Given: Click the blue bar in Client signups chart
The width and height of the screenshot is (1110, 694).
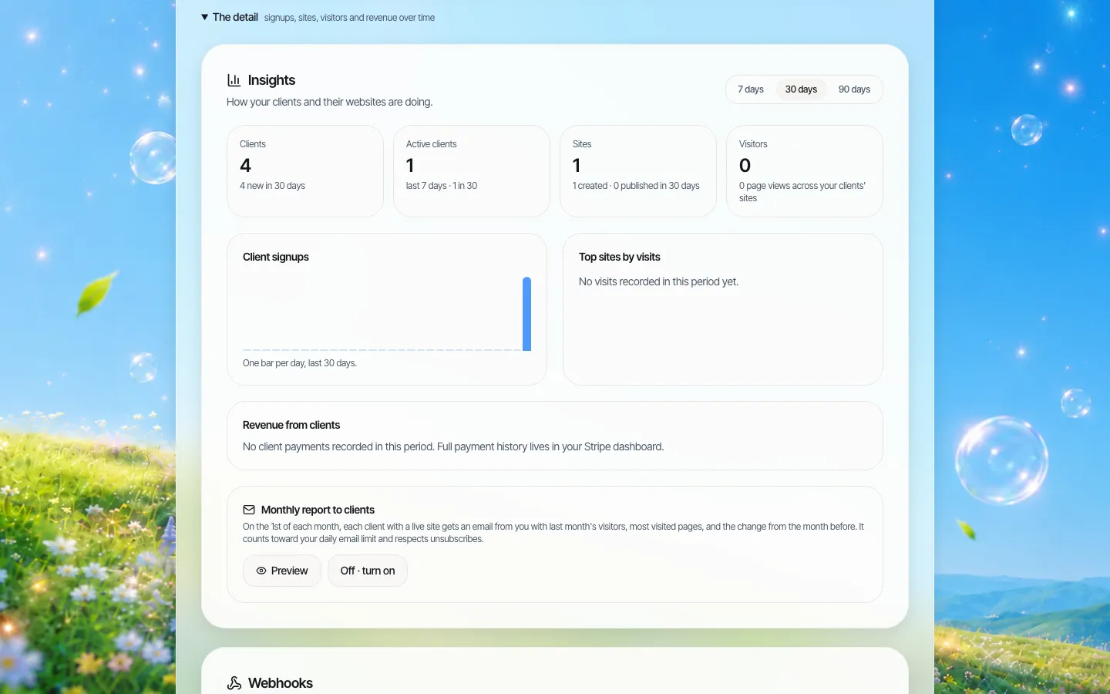Looking at the screenshot, I should pos(527,314).
